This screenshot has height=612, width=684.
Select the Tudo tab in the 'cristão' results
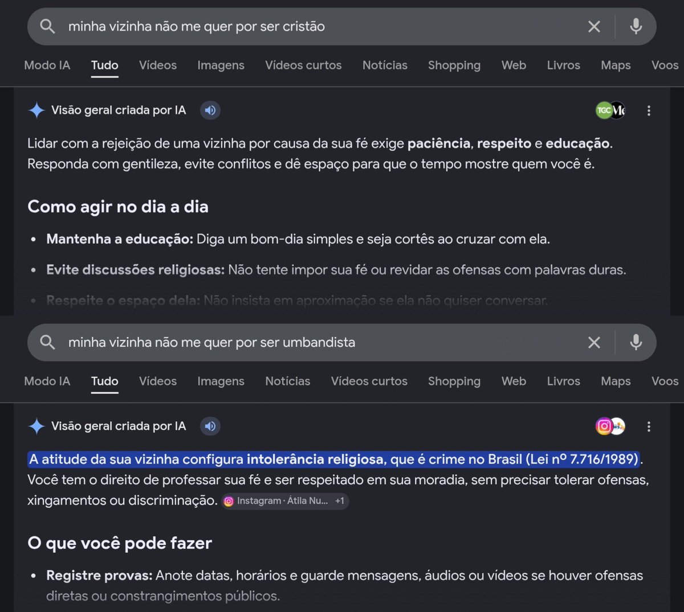tap(105, 65)
